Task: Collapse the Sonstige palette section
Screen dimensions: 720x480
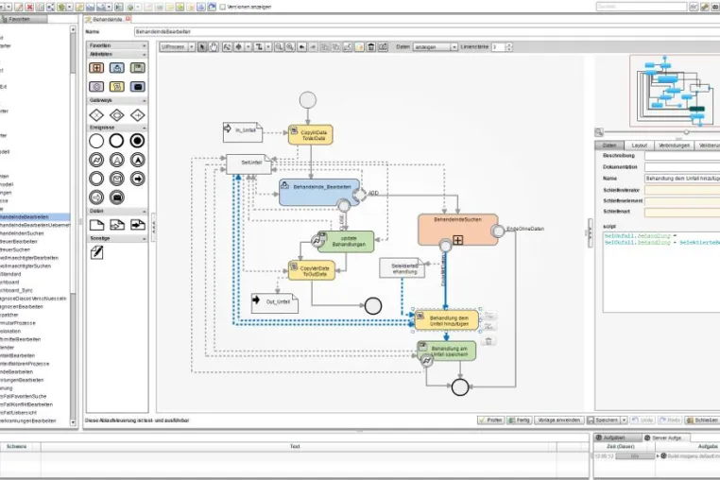Action: pos(145,239)
